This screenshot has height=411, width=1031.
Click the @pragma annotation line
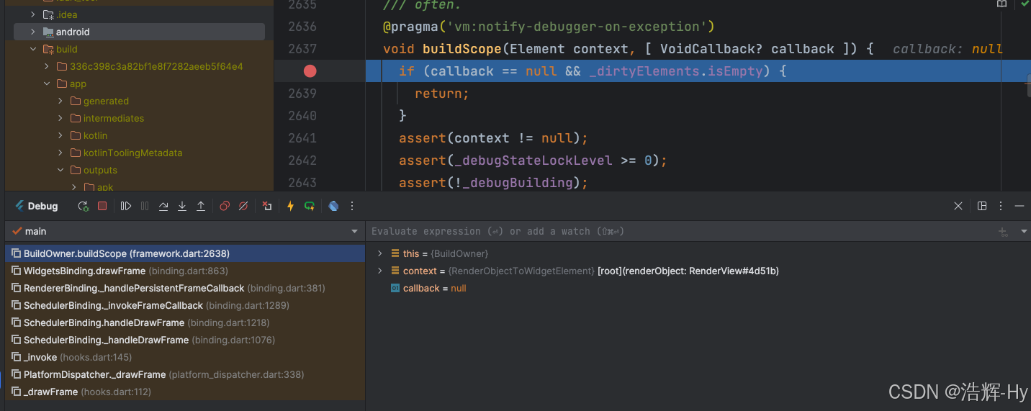tap(549, 27)
